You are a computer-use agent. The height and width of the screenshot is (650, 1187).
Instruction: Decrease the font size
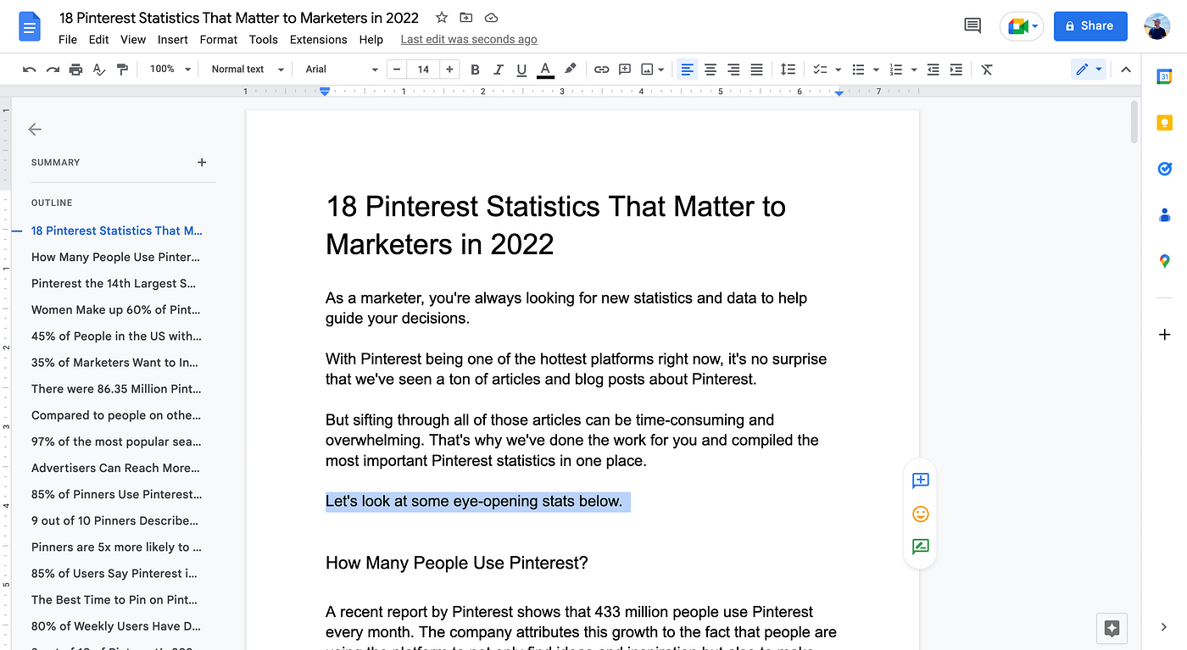(x=397, y=69)
